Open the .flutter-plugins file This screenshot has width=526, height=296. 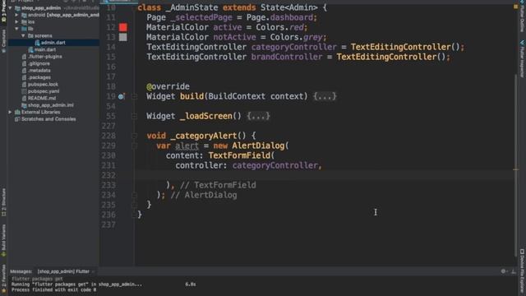(x=45, y=57)
